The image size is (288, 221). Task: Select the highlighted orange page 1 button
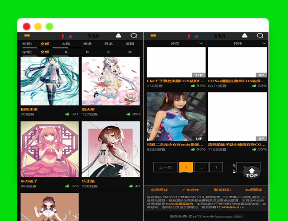[x=186, y=167]
